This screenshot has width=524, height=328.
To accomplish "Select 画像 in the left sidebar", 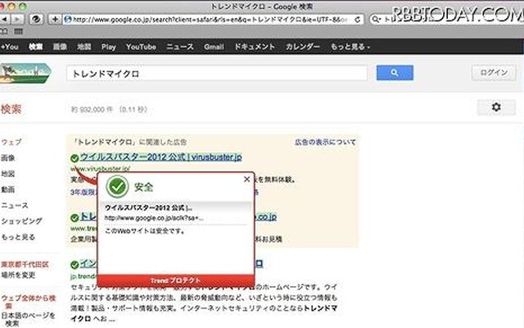I will 8,157.
